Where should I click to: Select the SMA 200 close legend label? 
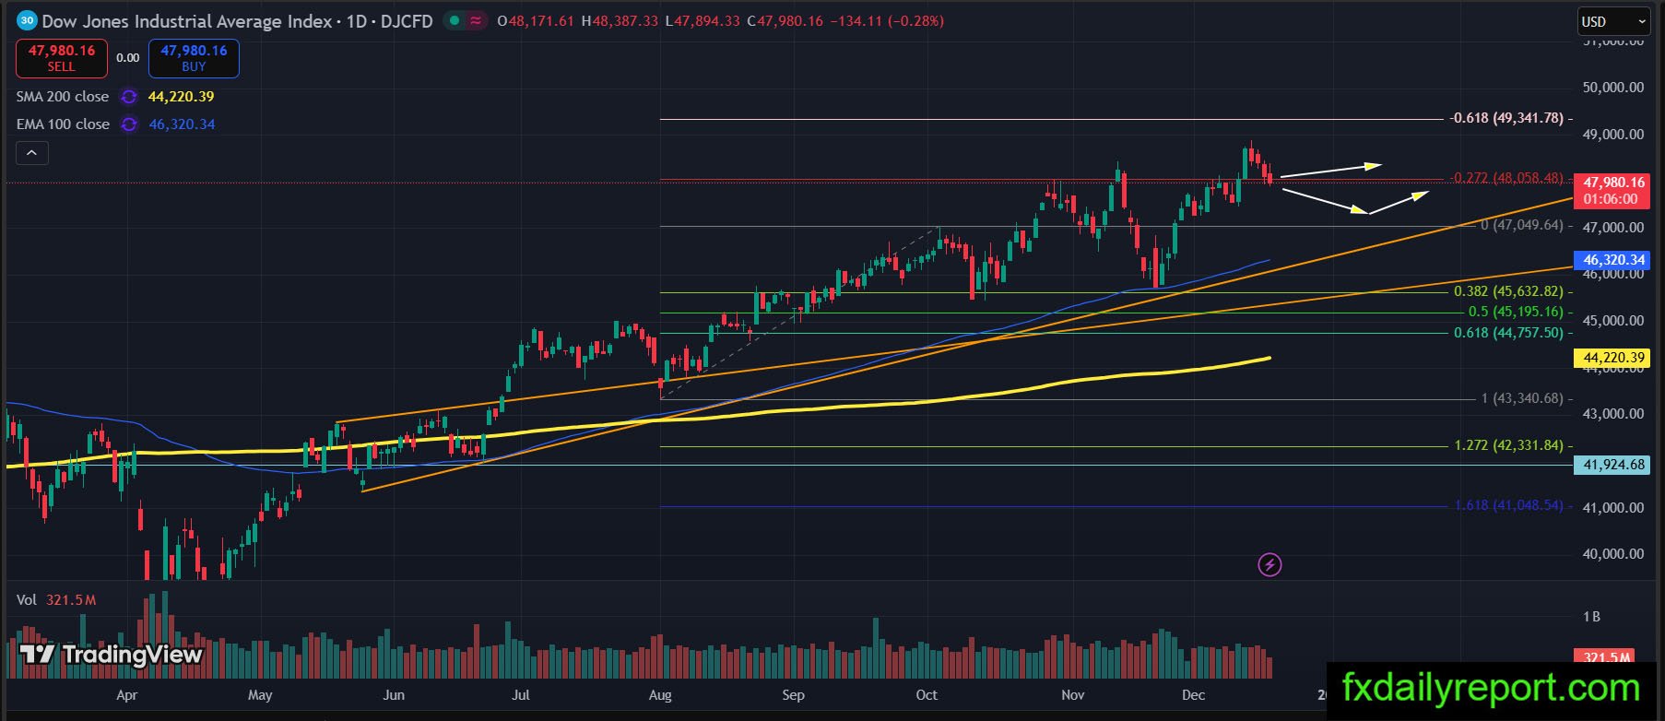point(63,97)
